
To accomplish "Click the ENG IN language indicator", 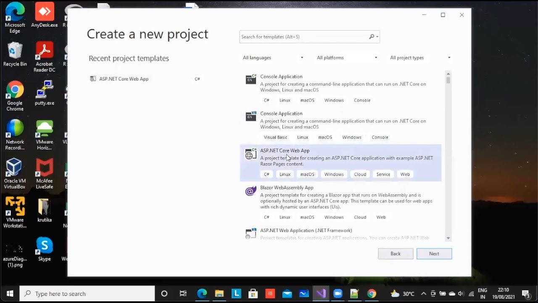I will [x=483, y=294].
